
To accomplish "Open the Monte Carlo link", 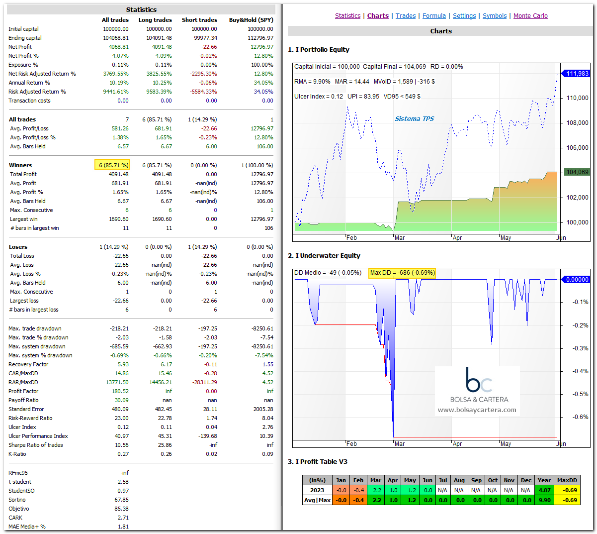I will click(x=530, y=16).
